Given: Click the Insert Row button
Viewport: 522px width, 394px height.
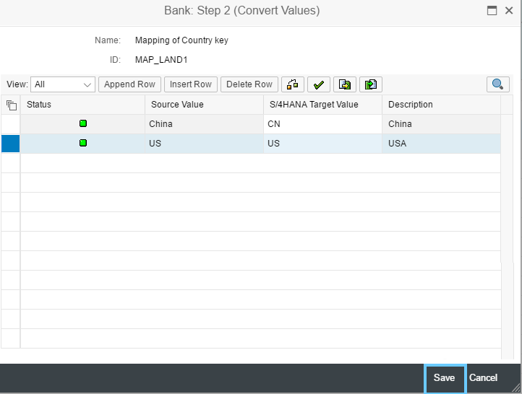Looking at the screenshot, I should [x=191, y=84].
